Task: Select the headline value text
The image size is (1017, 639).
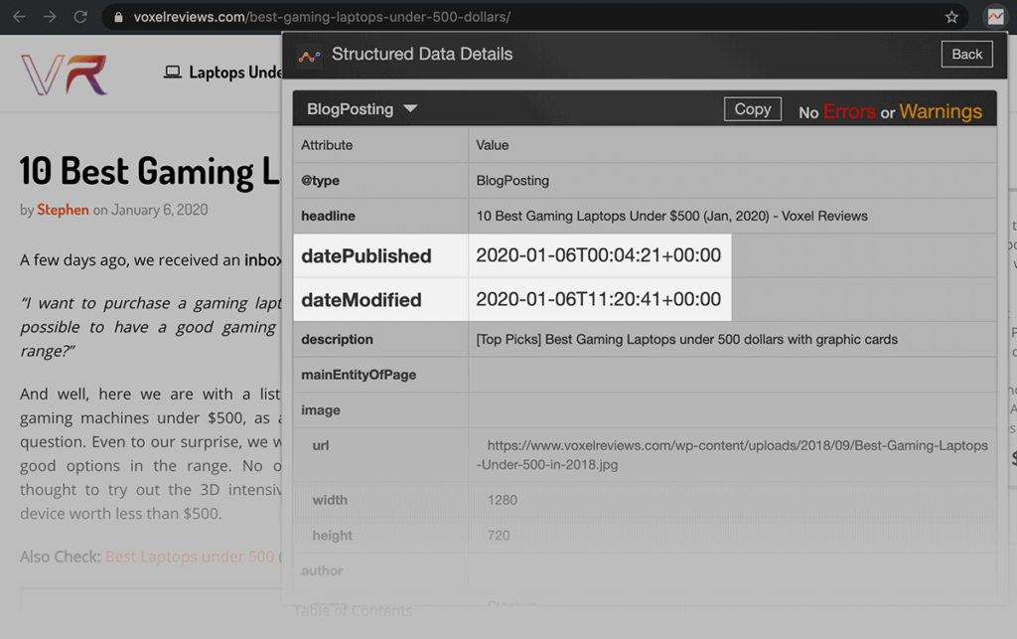Action: (671, 216)
